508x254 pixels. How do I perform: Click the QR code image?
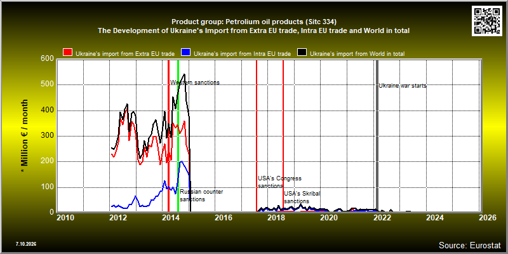(x=487, y=21)
